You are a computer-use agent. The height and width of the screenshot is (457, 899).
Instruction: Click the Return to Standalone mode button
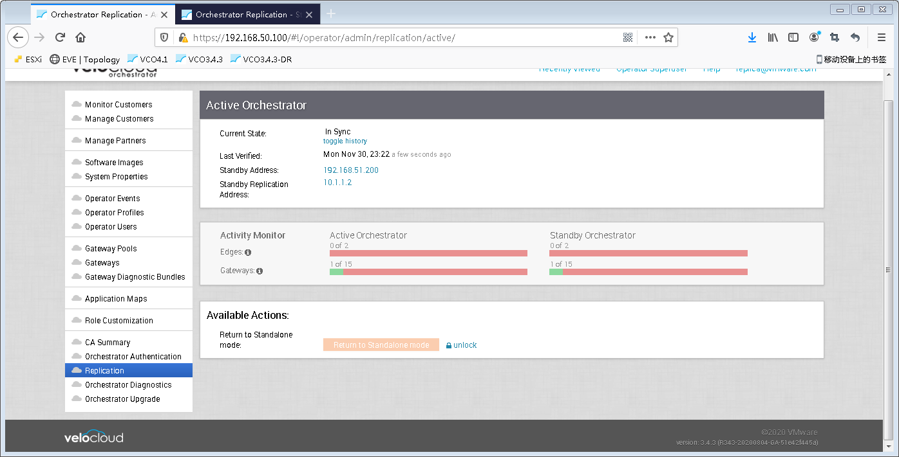pyautogui.click(x=381, y=345)
